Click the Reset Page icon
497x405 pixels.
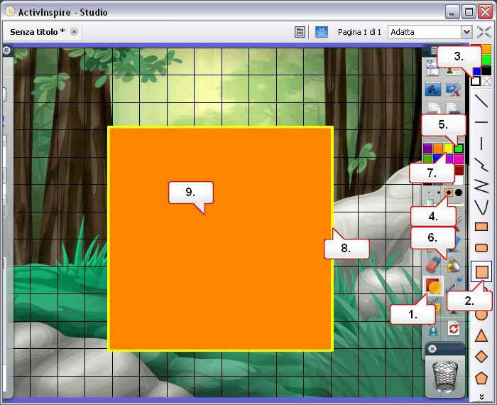click(x=454, y=328)
